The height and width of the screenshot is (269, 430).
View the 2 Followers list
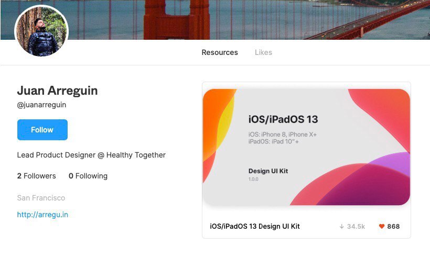(x=37, y=176)
